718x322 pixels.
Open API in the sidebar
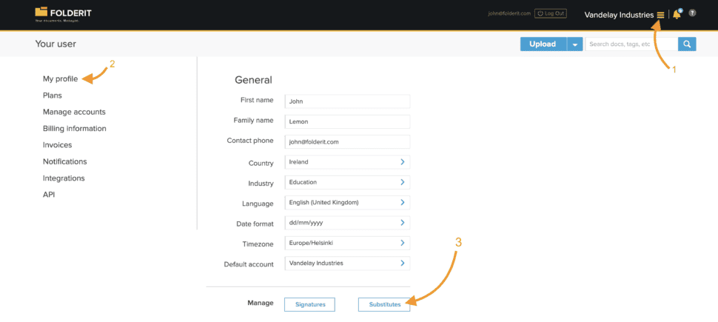(49, 194)
